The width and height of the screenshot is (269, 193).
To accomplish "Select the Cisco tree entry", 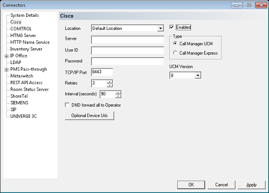I will point(16,22).
